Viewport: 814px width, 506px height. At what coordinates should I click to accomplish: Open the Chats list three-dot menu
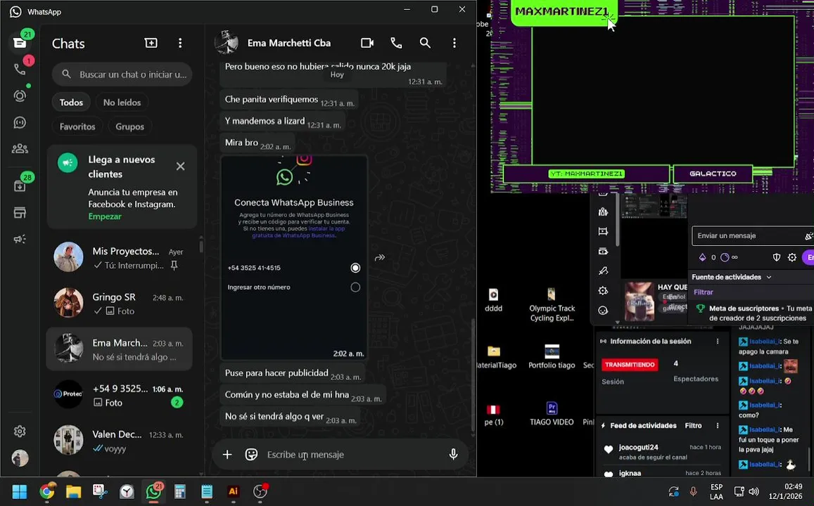click(180, 43)
